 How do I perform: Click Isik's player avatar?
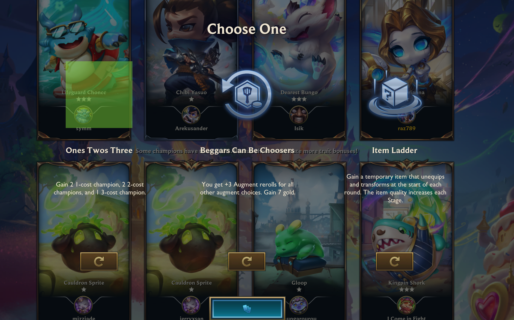(x=299, y=115)
